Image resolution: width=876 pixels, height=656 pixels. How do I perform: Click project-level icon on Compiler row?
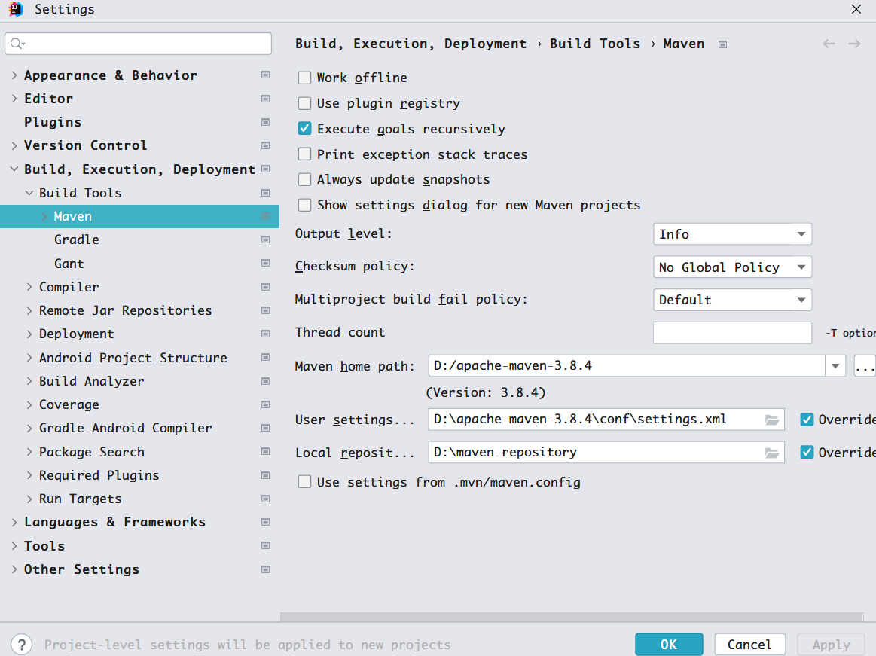coord(265,287)
